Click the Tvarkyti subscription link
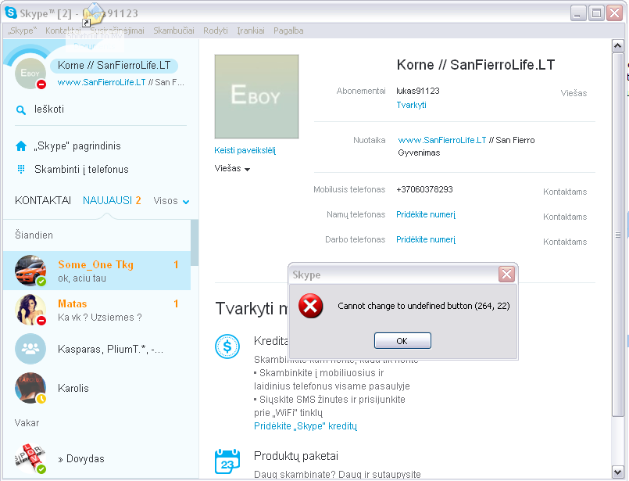 coord(411,105)
